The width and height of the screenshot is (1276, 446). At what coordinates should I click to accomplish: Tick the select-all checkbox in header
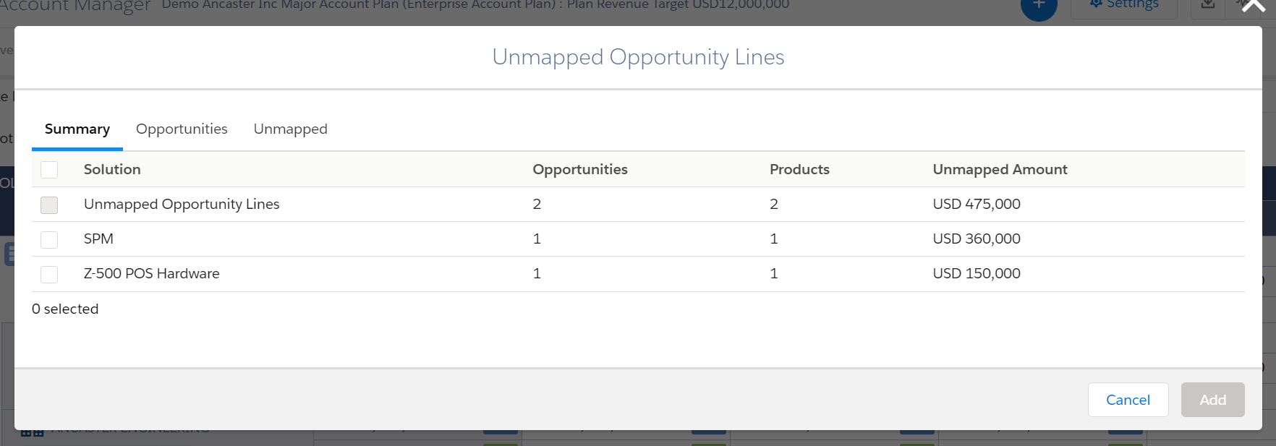49,170
